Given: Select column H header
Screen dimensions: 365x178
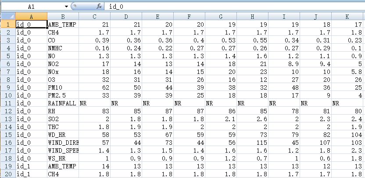Looking at the screenshot, I should coord(253,16).
